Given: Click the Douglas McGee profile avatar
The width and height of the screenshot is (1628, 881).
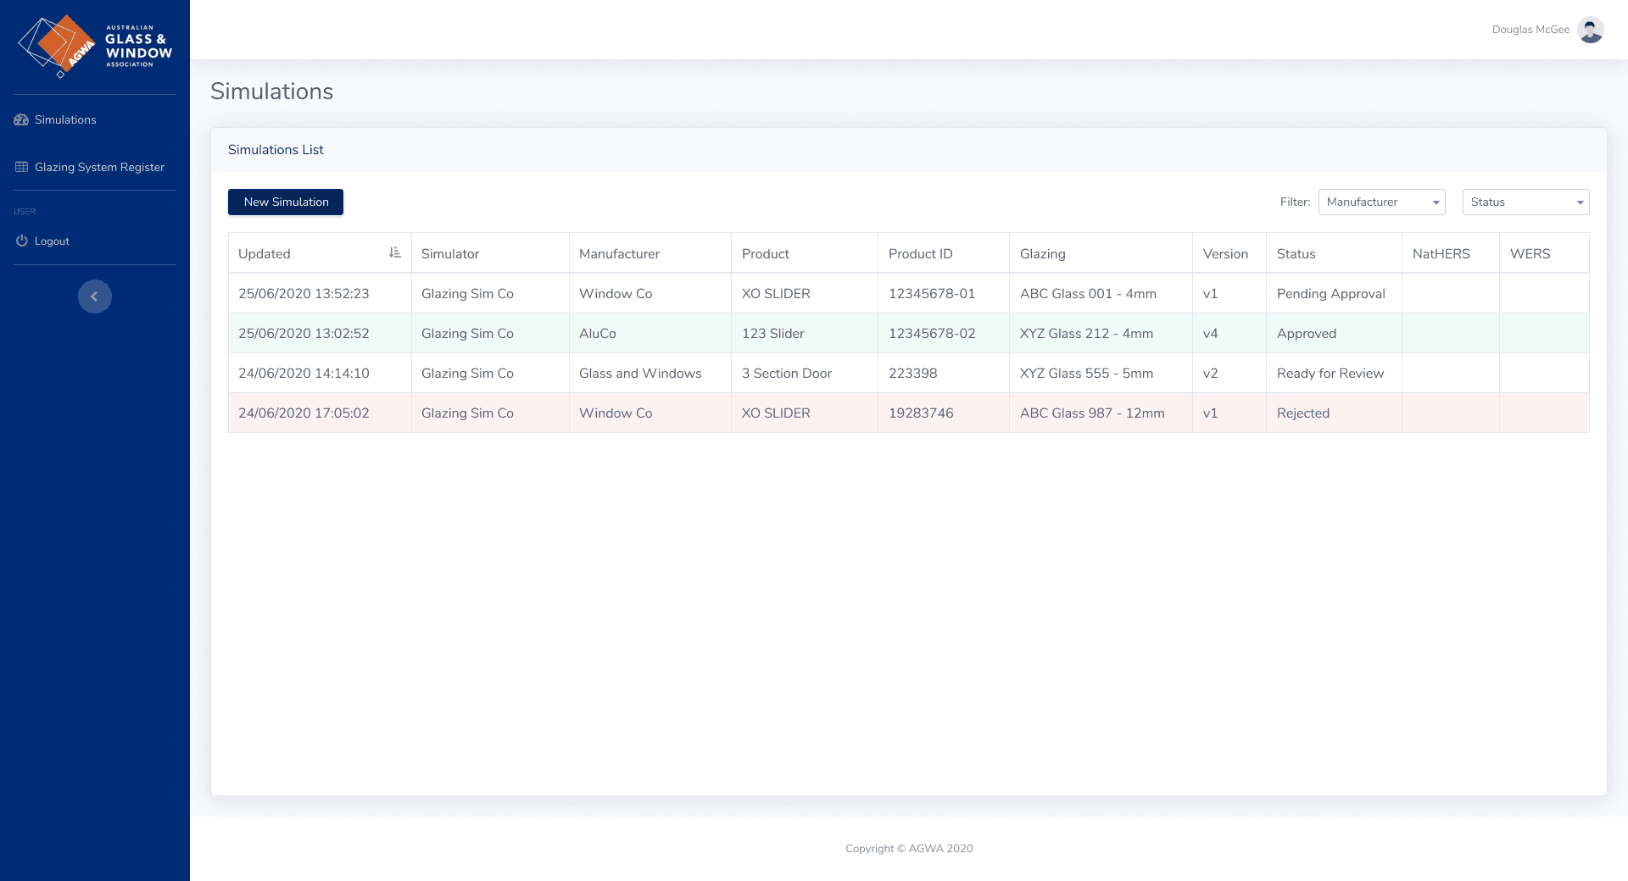Looking at the screenshot, I should [1589, 30].
